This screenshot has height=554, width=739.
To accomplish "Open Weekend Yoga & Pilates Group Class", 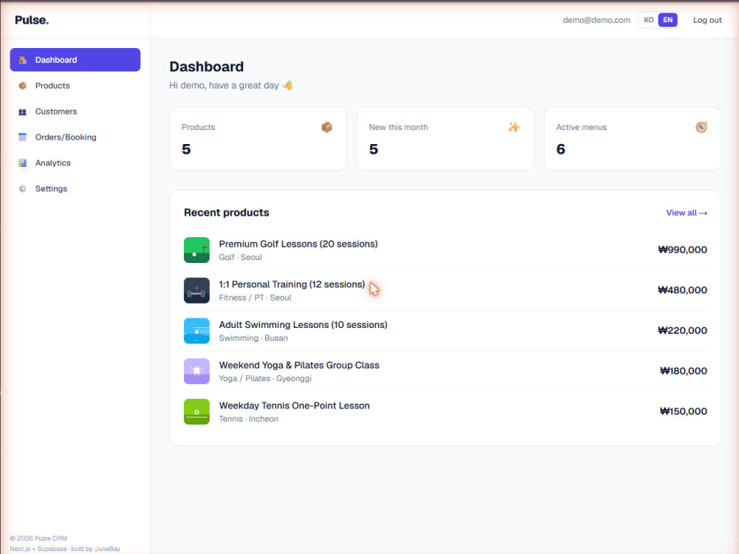I will [299, 366].
